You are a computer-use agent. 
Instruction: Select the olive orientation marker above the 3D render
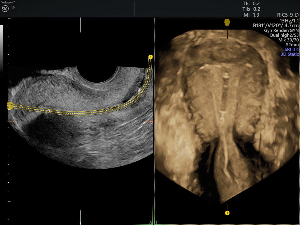227,22
